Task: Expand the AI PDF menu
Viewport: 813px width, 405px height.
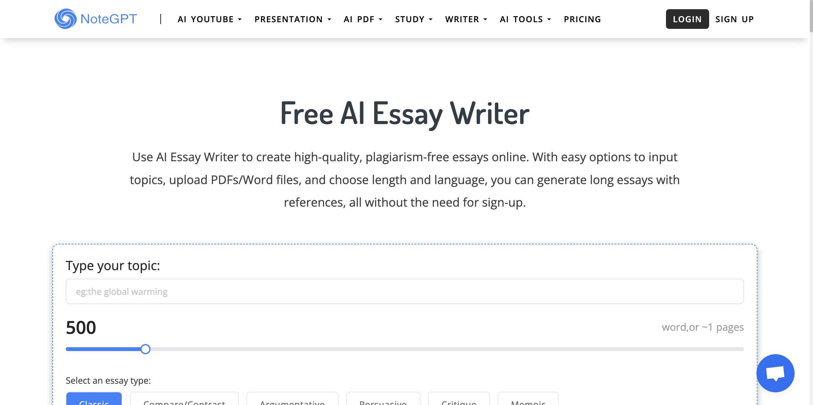Action: [363, 19]
